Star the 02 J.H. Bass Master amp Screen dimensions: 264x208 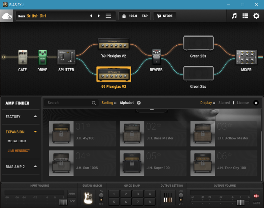tap(159, 125)
